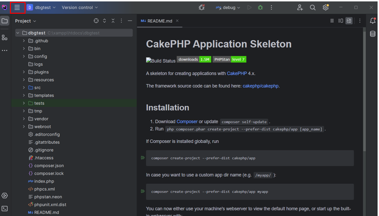
Task: Toggle listening for PHP debug connections
Action: coord(202,8)
